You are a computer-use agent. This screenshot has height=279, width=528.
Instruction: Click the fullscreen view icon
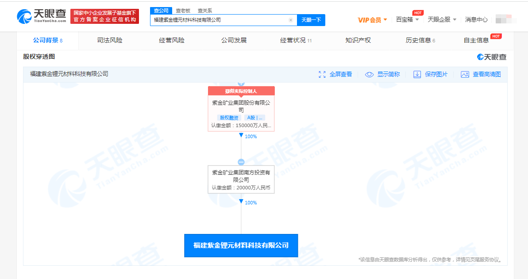pos(322,75)
